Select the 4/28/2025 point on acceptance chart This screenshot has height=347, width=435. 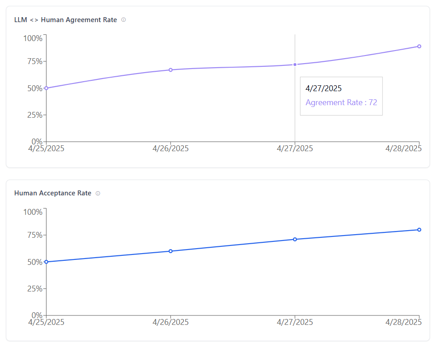coord(418,229)
